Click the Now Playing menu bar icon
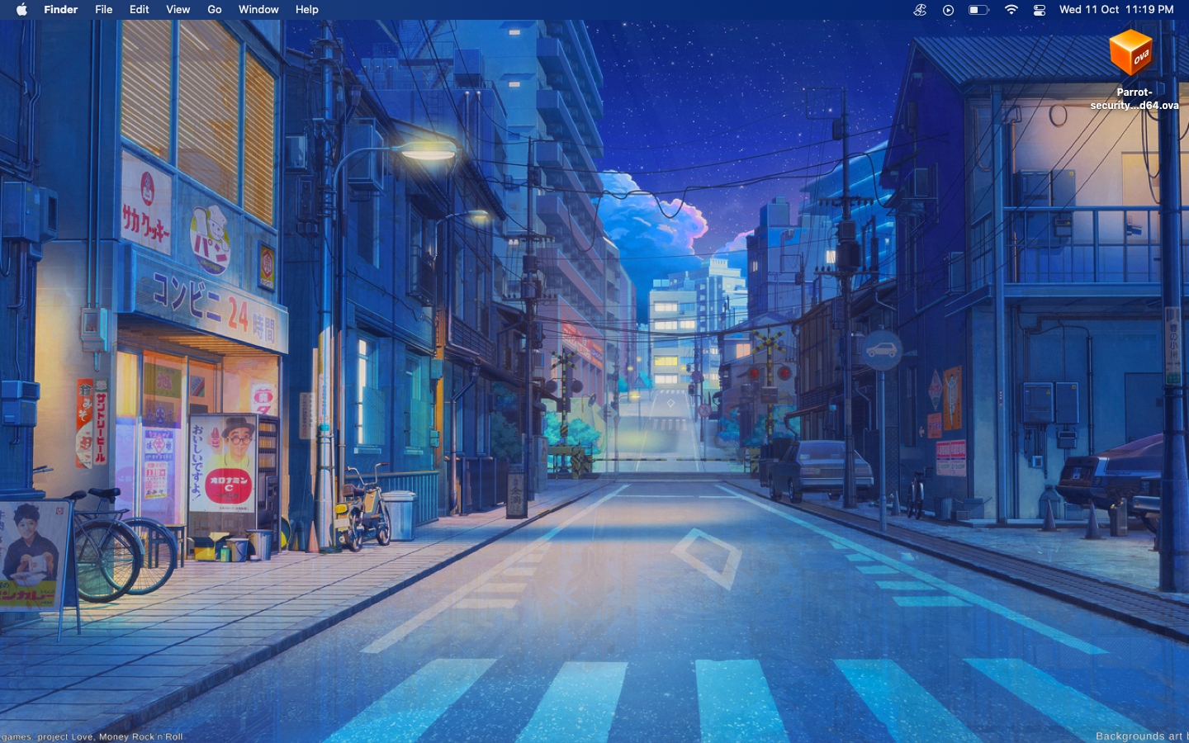The image size is (1189, 743). (948, 10)
